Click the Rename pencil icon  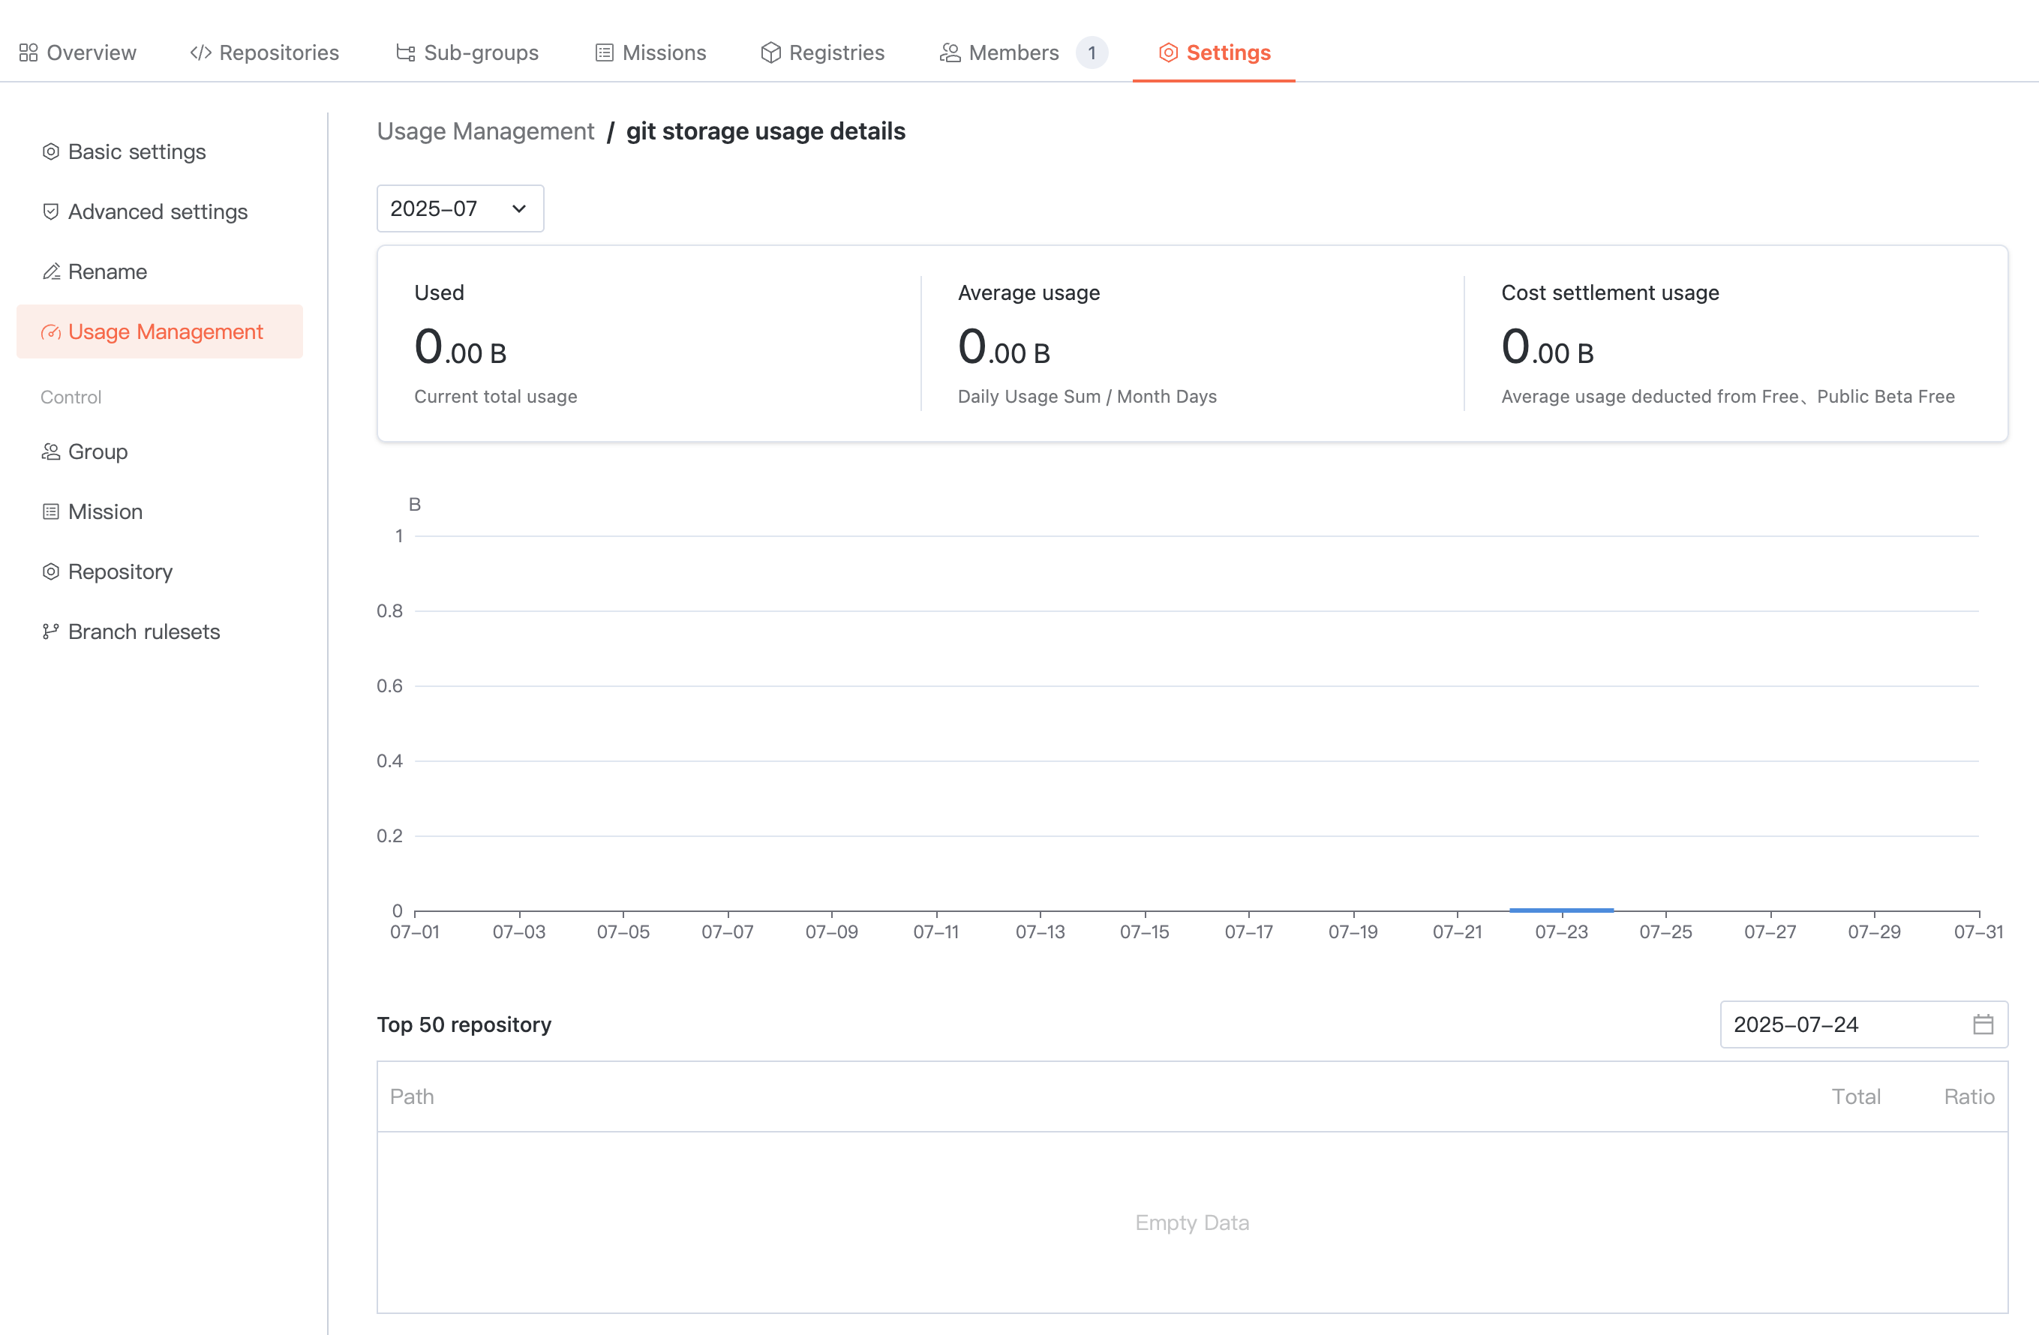click(50, 271)
